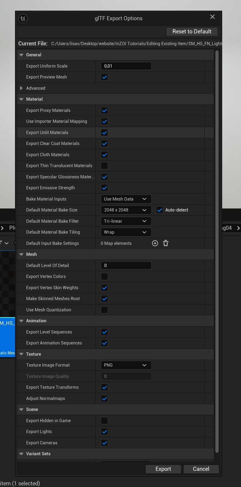Uncheck Auto-detect bake size
This screenshot has height=487, width=241.
pos(160,210)
